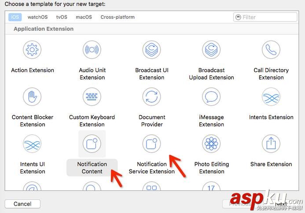Switch to the watchOS tab

37,17
